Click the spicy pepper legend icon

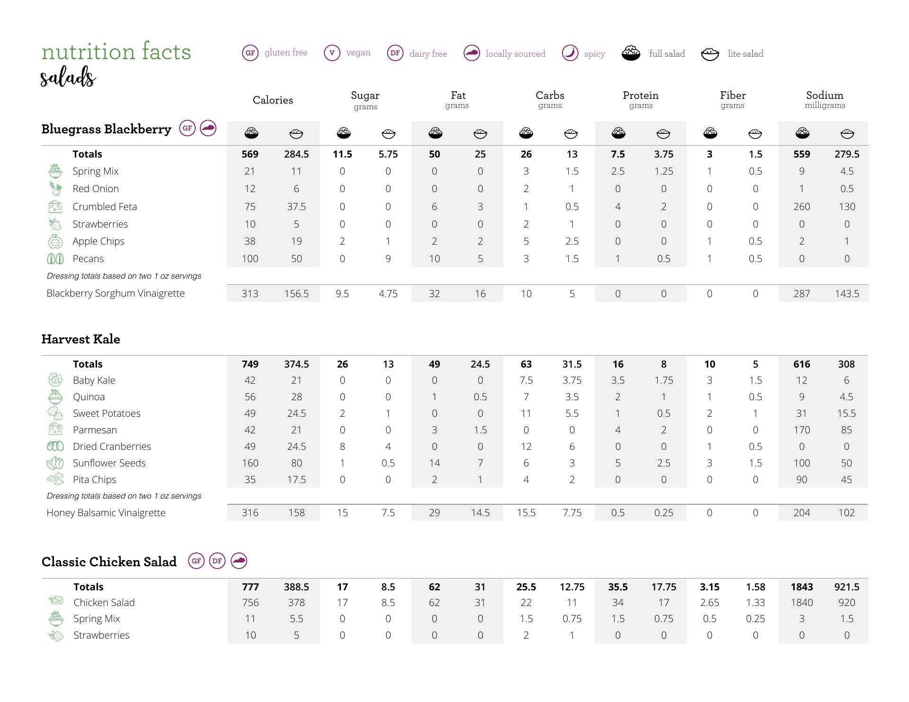570,53
